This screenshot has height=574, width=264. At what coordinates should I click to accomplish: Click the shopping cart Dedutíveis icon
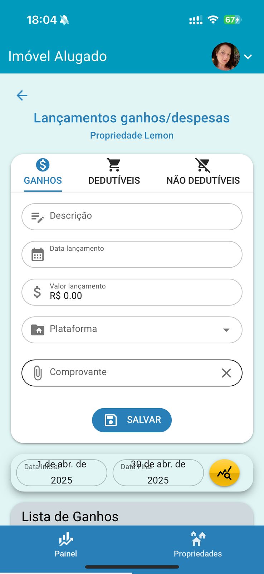[x=114, y=165]
